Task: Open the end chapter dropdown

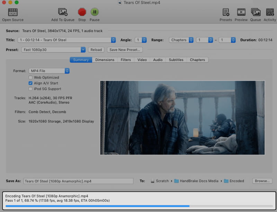Action: click(227, 40)
